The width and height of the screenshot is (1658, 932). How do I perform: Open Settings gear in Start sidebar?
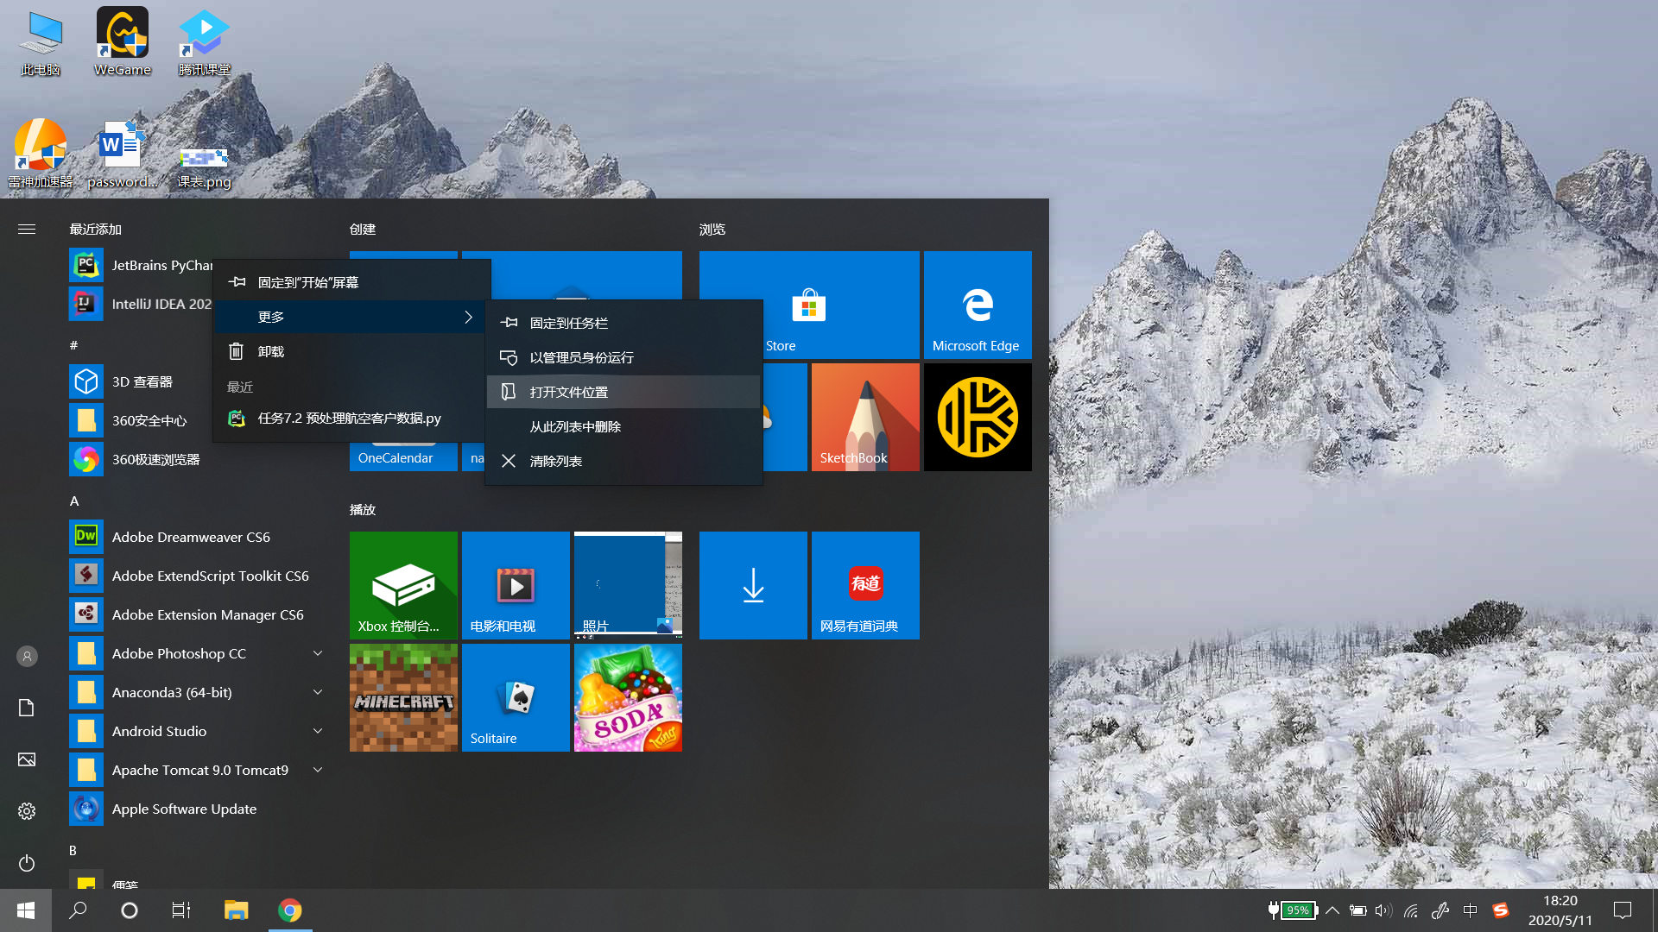point(27,811)
